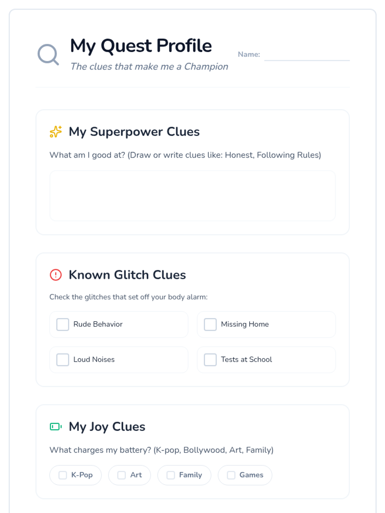
Task: Mark the Tests at School checkbox
Action: [x=210, y=360]
